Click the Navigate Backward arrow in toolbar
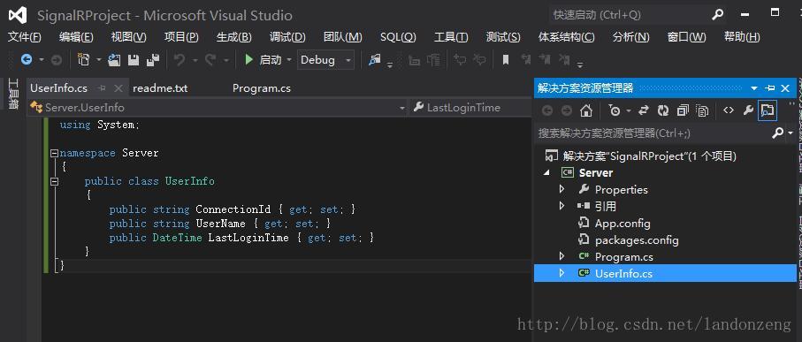The image size is (802, 342). point(27,60)
